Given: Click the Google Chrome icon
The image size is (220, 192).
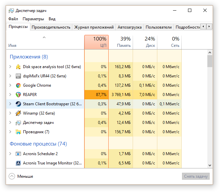Looking at the screenshot, I should [x=18, y=85].
